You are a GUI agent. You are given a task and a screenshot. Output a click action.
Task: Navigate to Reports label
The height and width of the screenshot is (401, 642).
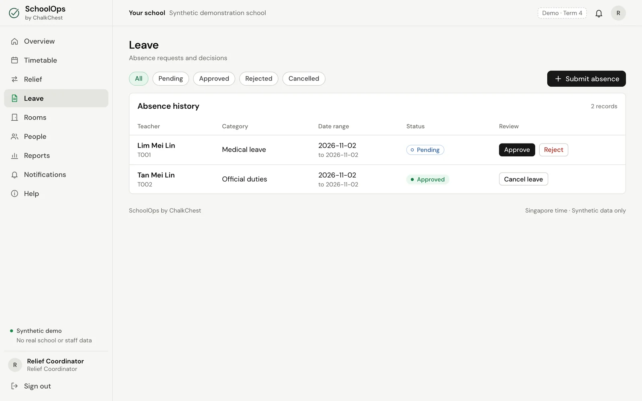tap(37, 156)
